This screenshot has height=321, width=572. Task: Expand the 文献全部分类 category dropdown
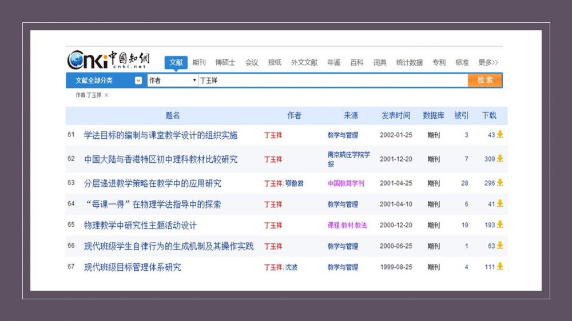tap(138, 81)
